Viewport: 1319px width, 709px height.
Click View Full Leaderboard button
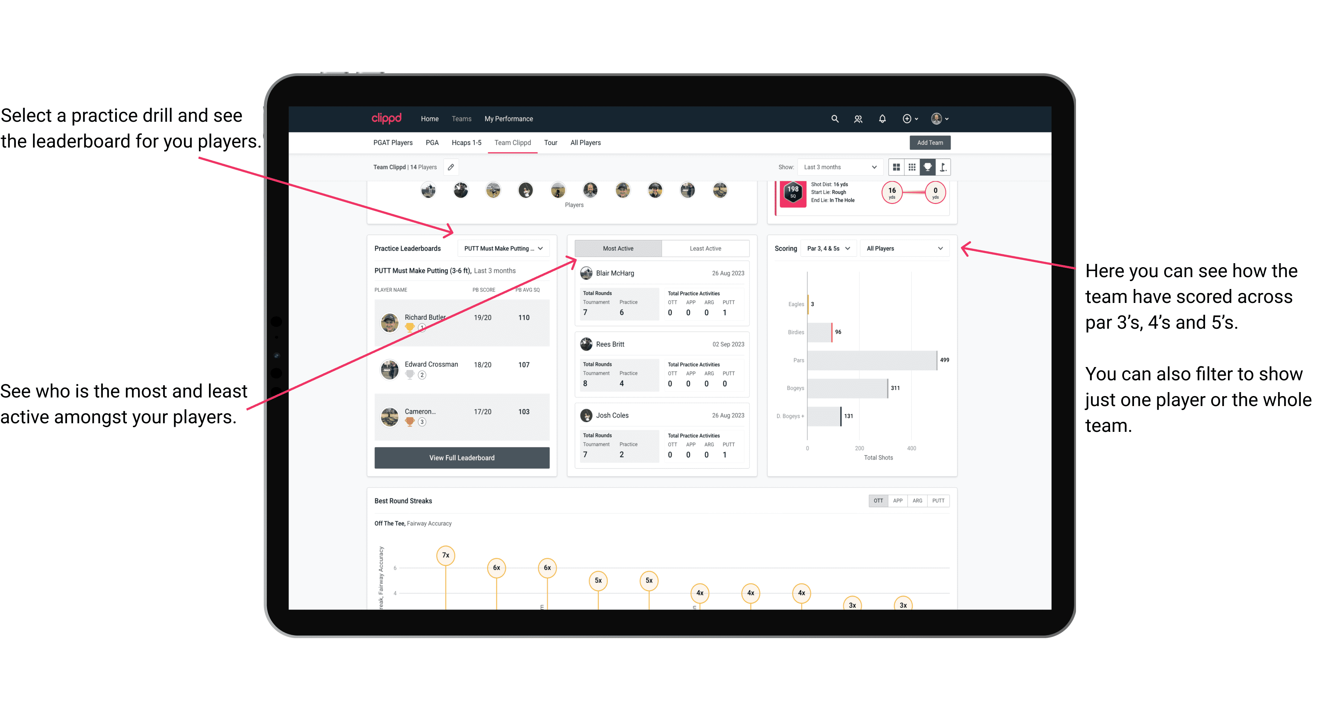(461, 458)
